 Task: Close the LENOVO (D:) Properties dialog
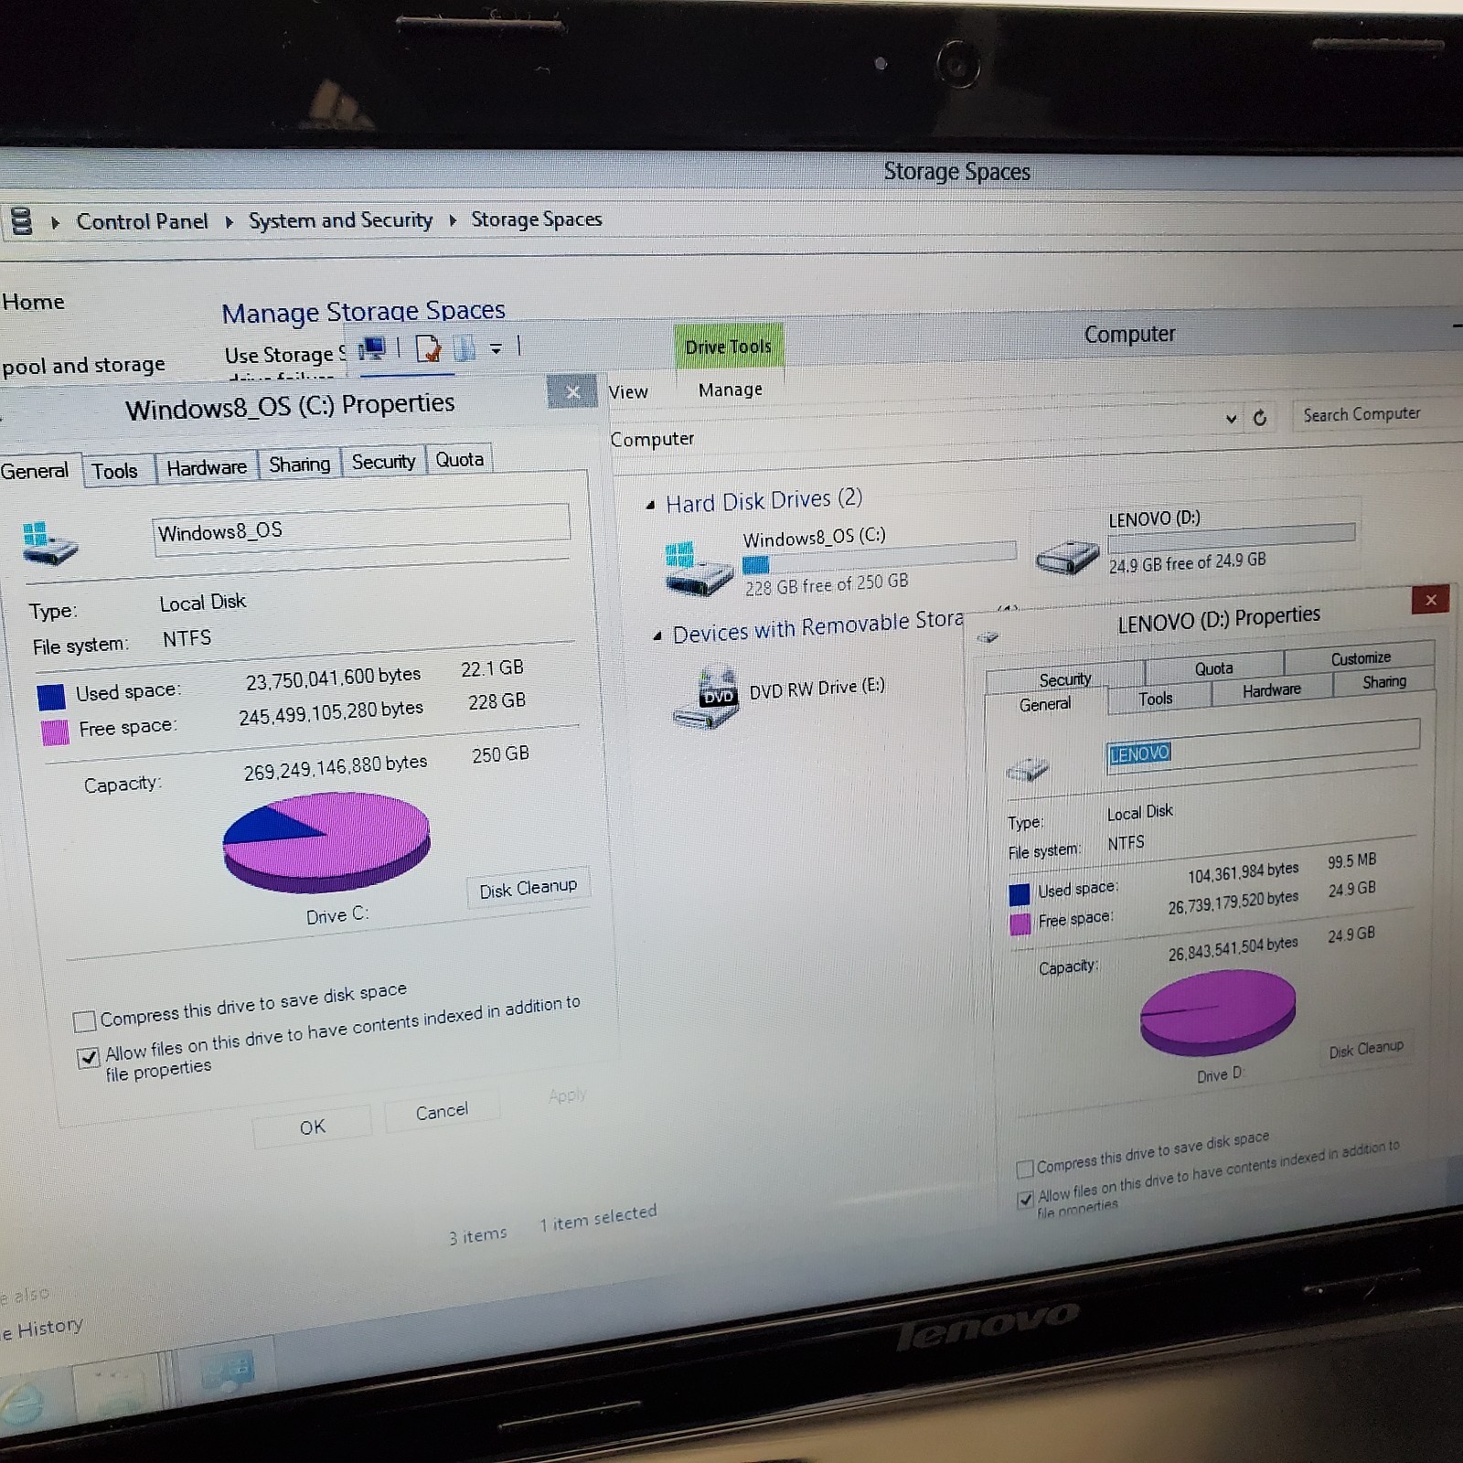[1431, 600]
